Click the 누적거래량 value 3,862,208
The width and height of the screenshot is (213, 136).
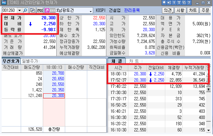tap(96, 47)
